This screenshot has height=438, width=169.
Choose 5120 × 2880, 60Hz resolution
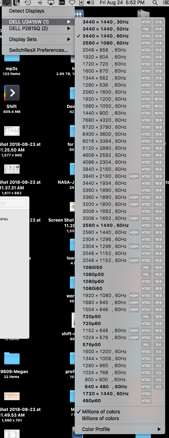(x=120, y=148)
